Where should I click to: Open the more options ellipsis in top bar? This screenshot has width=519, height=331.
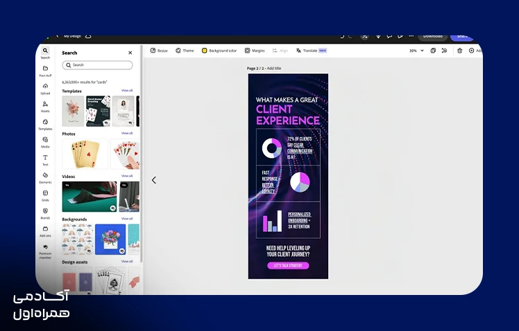point(411,36)
